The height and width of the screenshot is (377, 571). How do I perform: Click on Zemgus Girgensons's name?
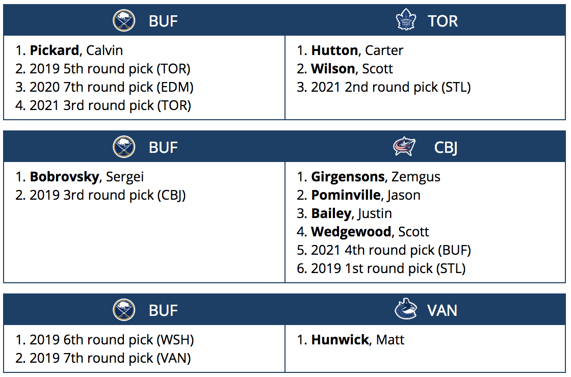click(x=375, y=177)
